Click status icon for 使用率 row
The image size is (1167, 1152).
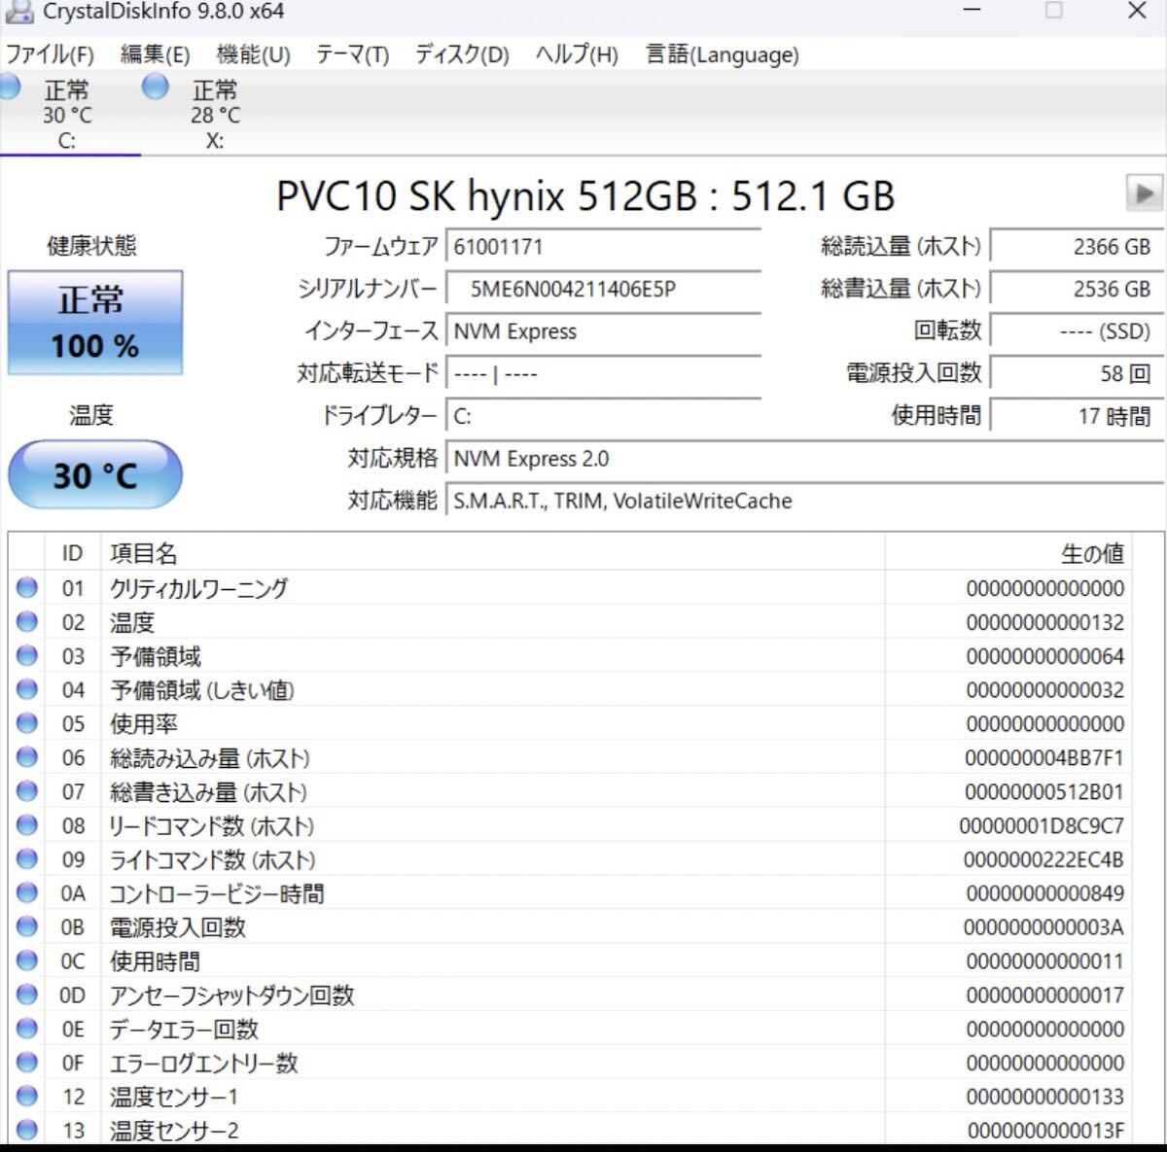coord(27,723)
